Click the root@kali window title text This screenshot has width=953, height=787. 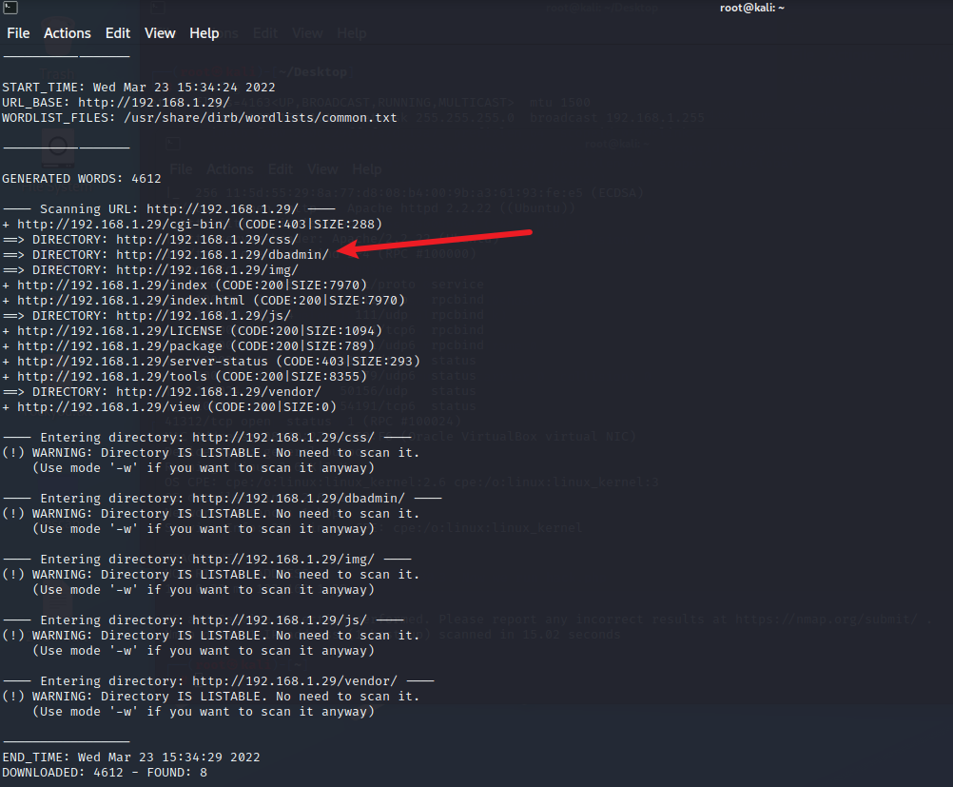751,8
